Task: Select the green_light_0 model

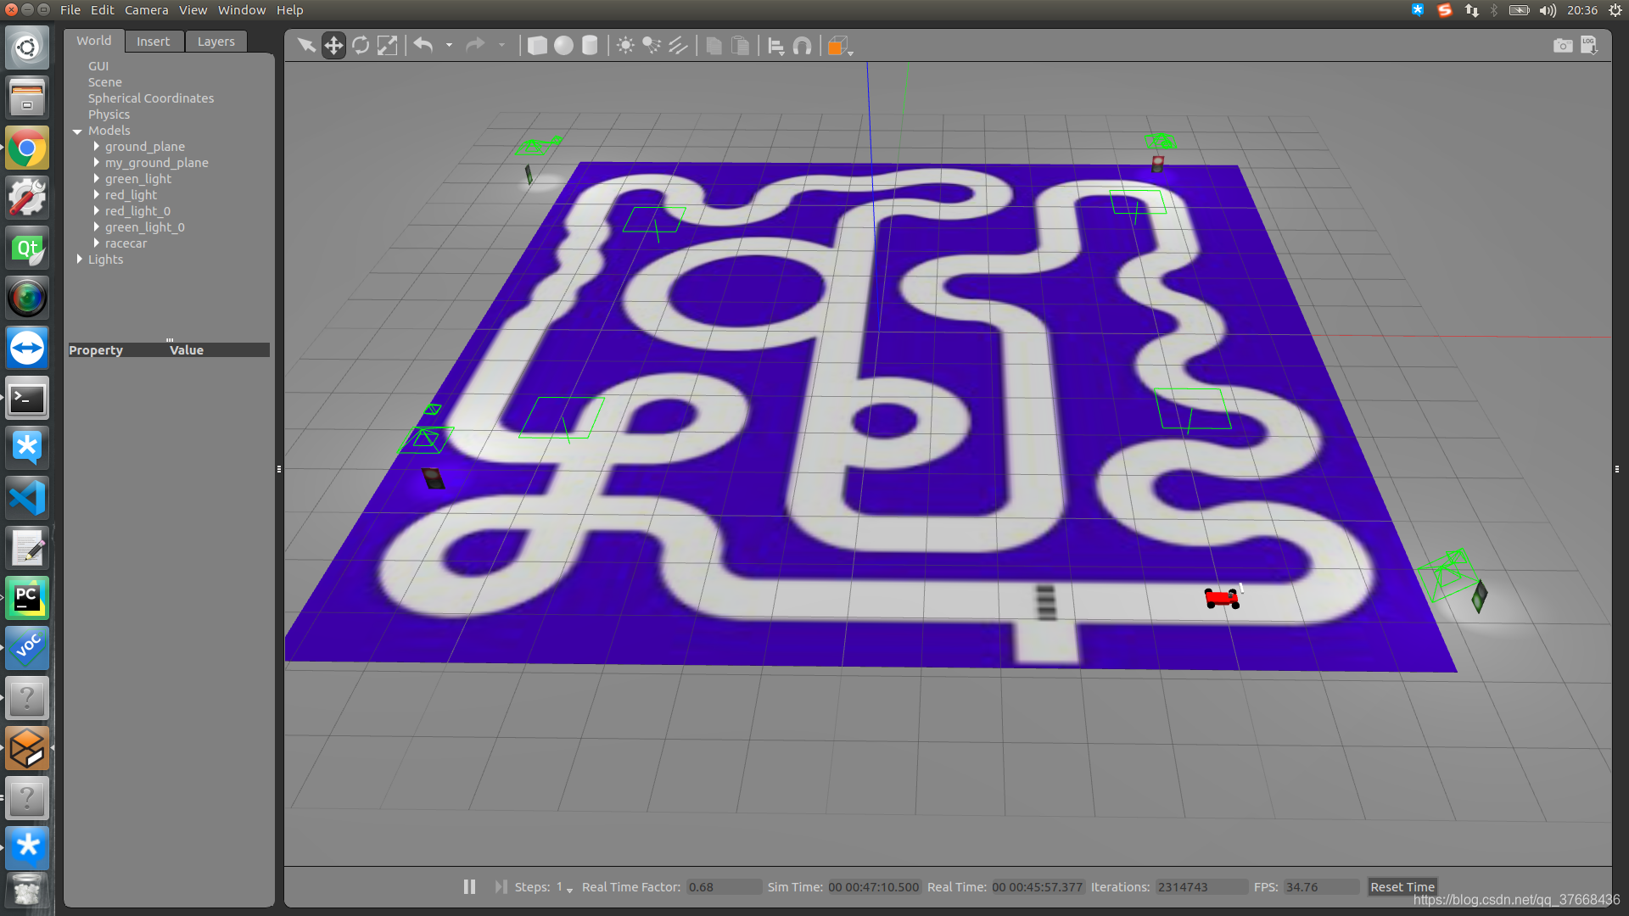Action: tap(143, 226)
